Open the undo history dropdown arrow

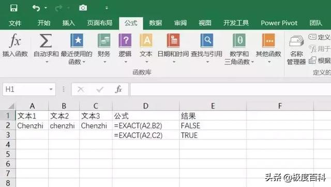46,8
